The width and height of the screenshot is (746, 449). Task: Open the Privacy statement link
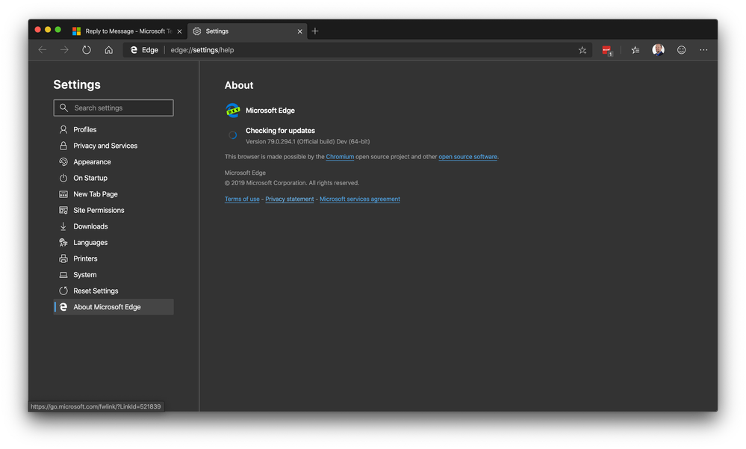(x=289, y=199)
